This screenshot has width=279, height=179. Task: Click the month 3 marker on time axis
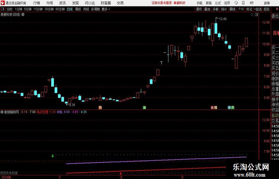point(182,177)
